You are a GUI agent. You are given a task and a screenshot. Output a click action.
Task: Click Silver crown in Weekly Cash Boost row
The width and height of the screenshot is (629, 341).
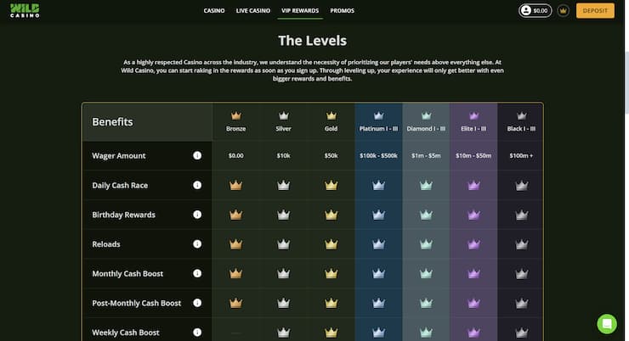(x=284, y=333)
